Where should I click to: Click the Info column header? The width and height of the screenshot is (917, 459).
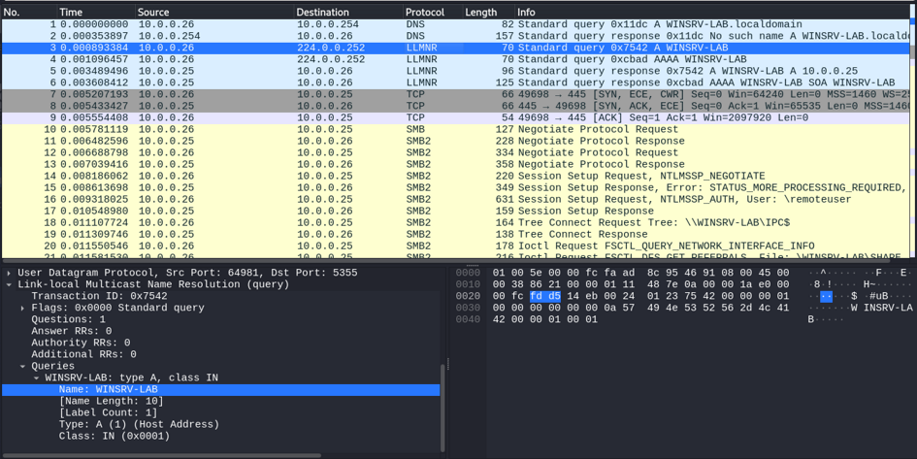click(x=526, y=13)
